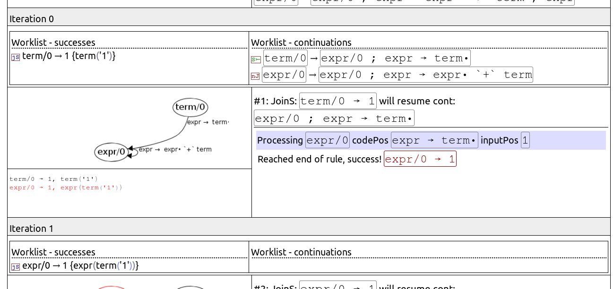
Task: Click the red expr/0 result line under graph
Action: [66, 187]
